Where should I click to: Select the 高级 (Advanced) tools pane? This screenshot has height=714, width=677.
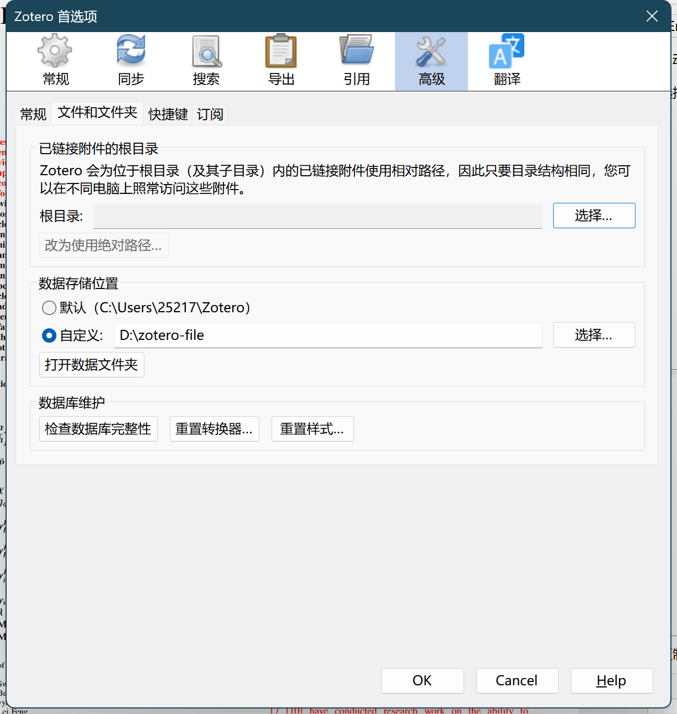[x=431, y=61]
